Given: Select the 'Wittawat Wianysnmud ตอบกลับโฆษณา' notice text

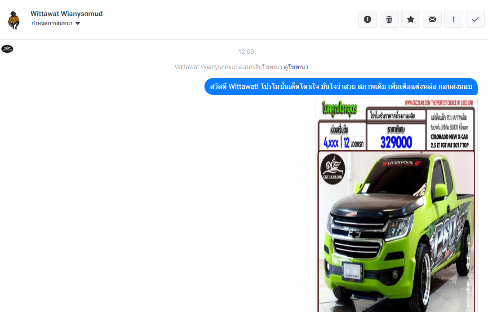Looking at the screenshot, I should (x=228, y=67).
